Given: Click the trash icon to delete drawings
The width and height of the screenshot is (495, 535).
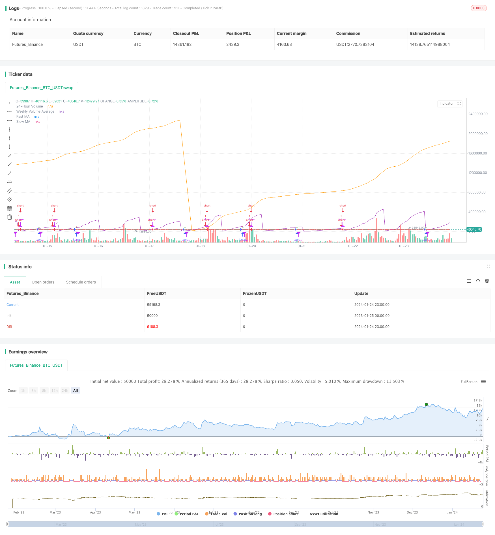Looking at the screenshot, I should point(10,217).
